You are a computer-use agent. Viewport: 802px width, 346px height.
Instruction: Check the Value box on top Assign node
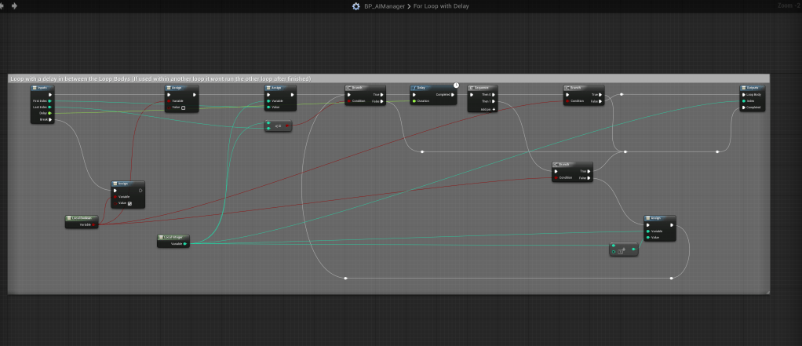[184, 107]
